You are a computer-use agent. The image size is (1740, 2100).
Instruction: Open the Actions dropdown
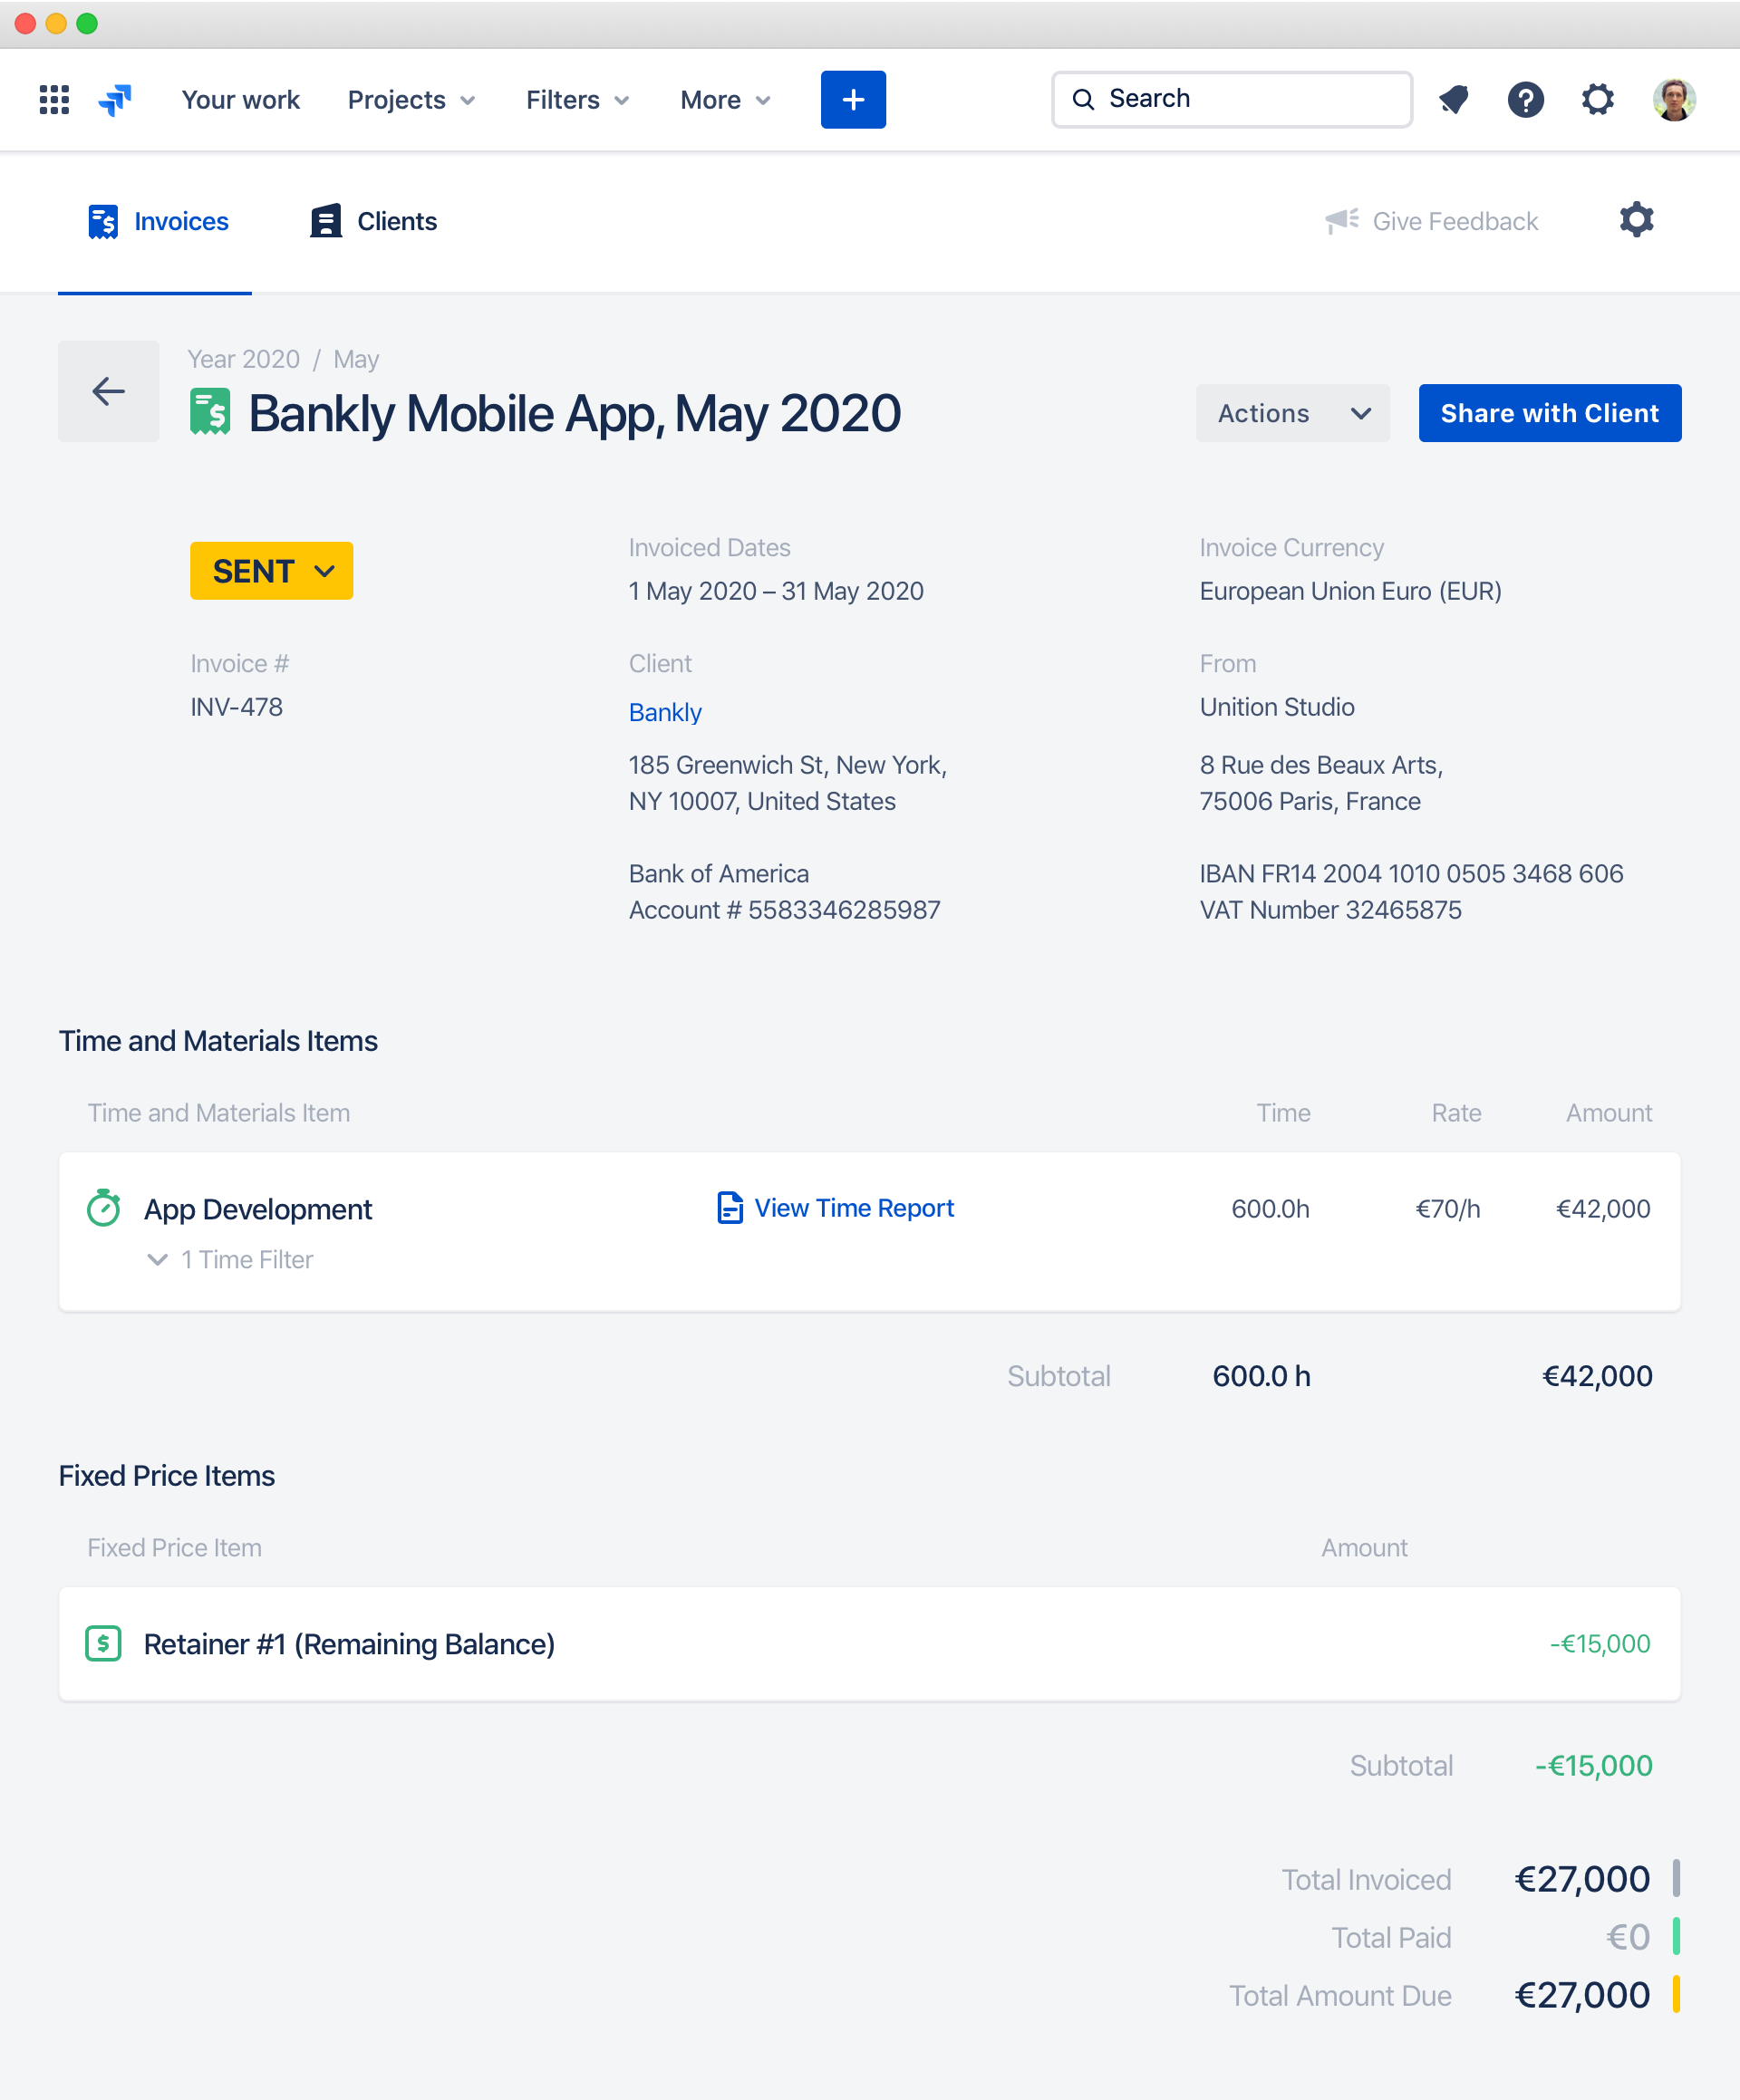[x=1292, y=413]
